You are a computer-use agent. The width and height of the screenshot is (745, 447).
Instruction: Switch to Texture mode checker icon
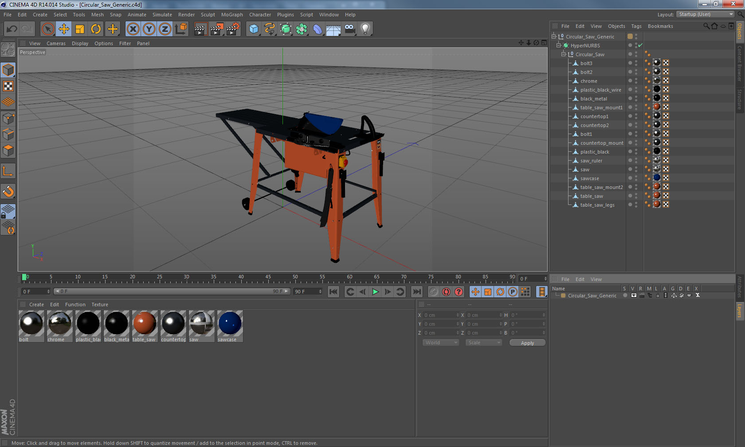[x=8, y=86]
